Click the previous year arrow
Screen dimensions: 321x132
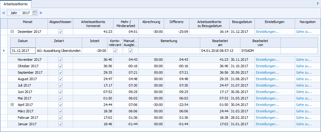pos(3,13)
